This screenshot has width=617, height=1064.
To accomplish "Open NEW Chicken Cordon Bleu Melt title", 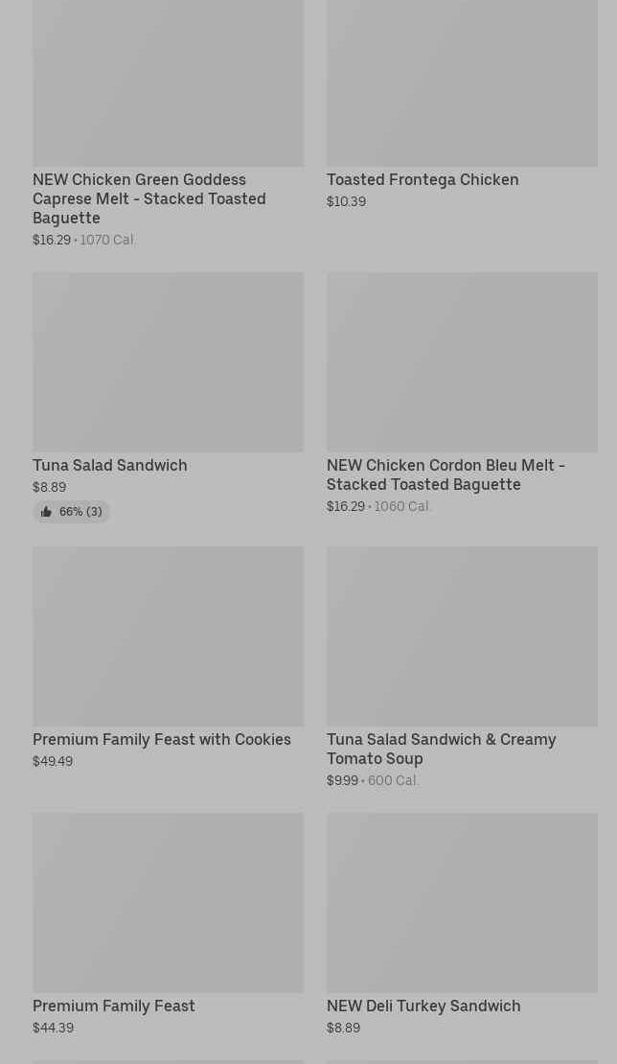I will [446, 474].
